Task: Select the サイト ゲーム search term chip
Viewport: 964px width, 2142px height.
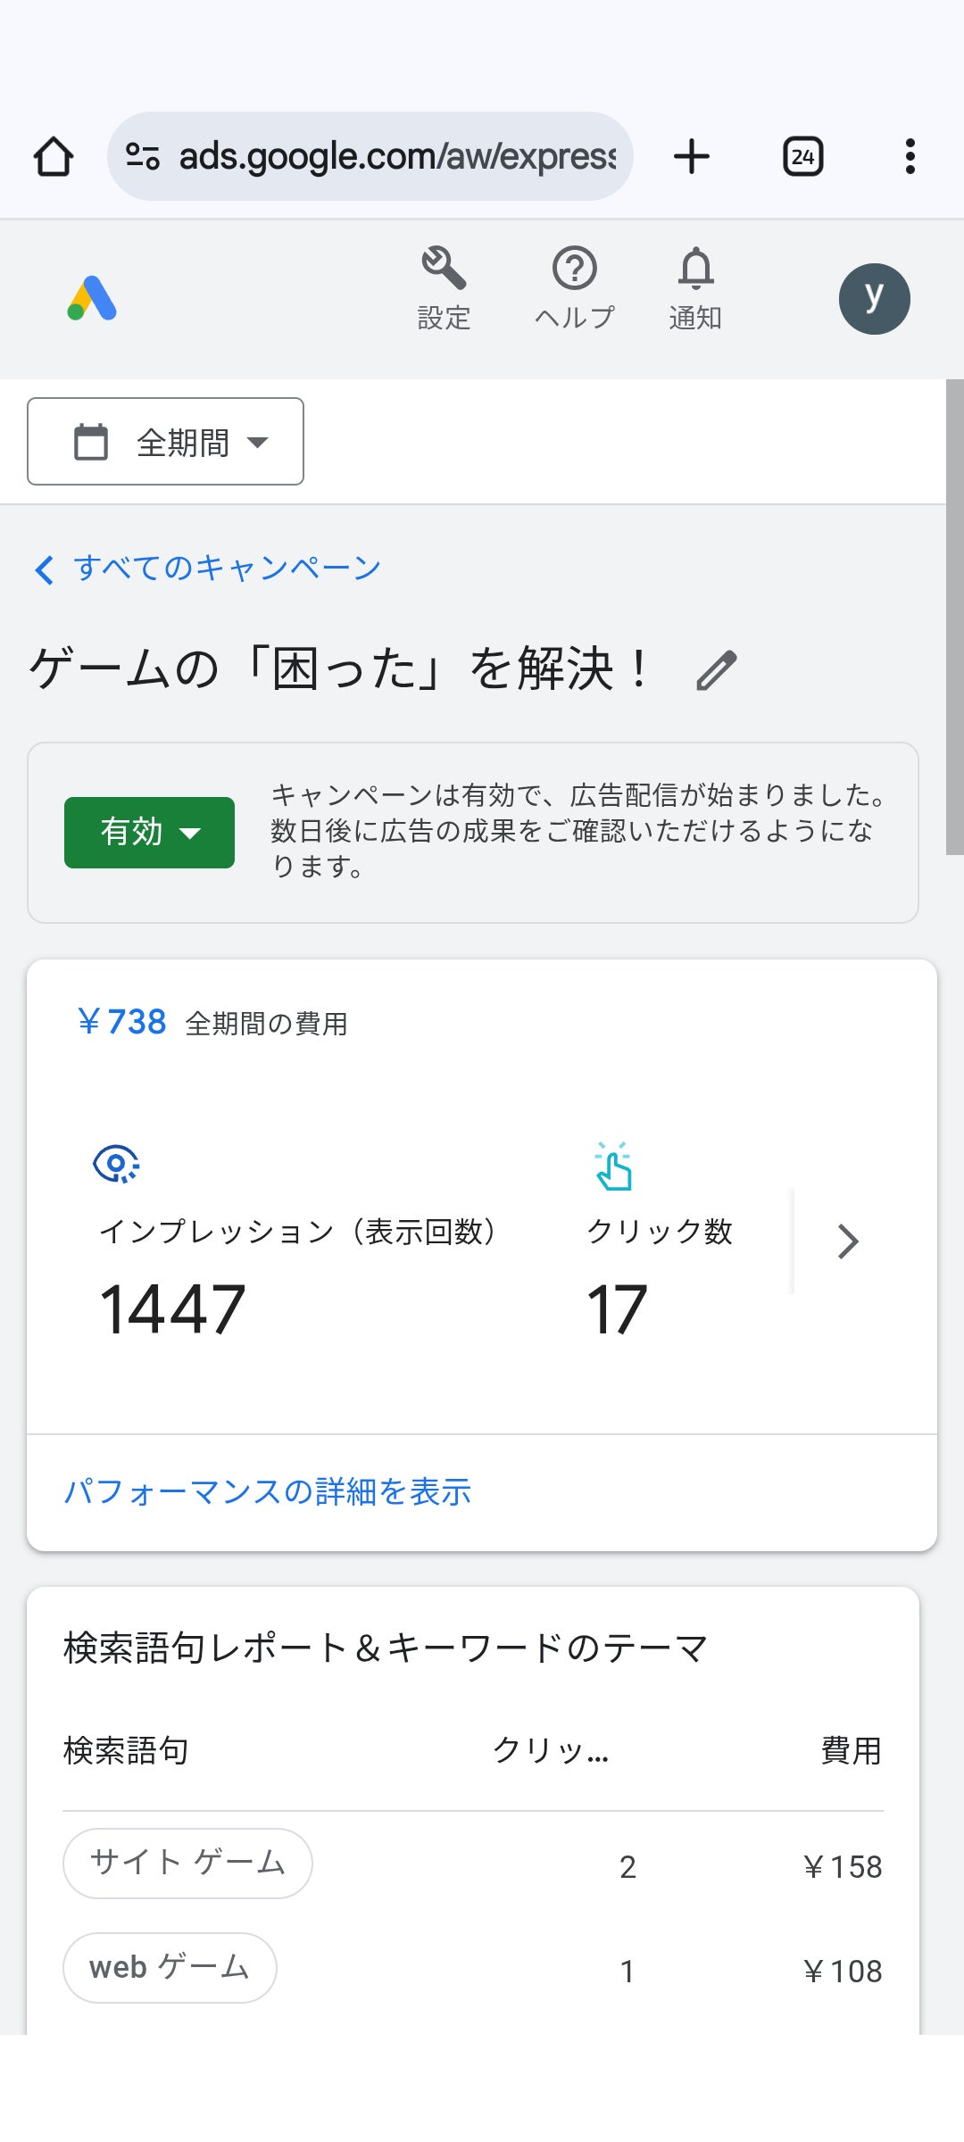Action: [187, 1864]
